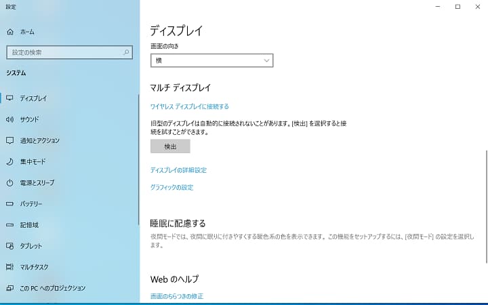Click the システム sidebar heading
The height and width of the screenshot is (305, 488).
(x=16, y=73)
